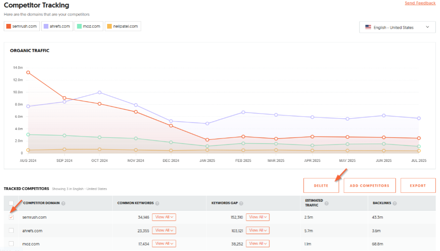Click the Export button

click(x=418, y=185)
